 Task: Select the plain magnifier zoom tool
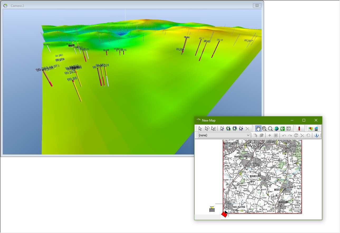click(x=270, y=129)
